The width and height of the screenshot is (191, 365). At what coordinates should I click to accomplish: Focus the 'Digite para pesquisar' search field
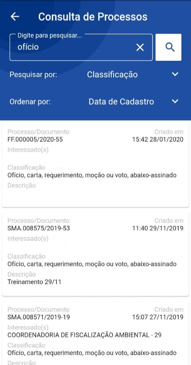[81, 47]
